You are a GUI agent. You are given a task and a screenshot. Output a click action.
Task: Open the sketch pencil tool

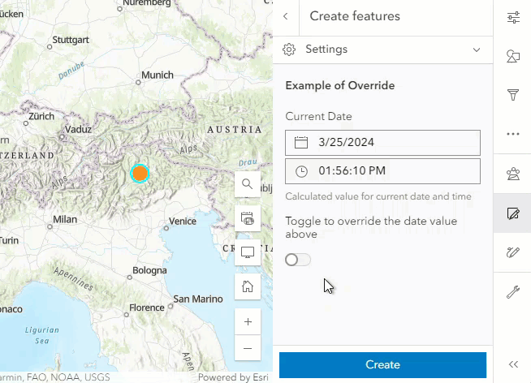[x=512, y=252]
